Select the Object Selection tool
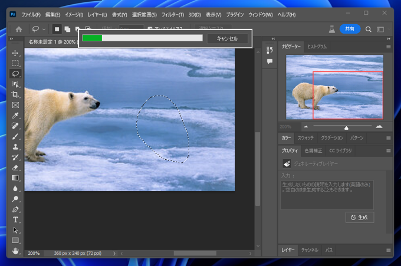The width and height of the screenshot is (401, 266). [15, 84]
